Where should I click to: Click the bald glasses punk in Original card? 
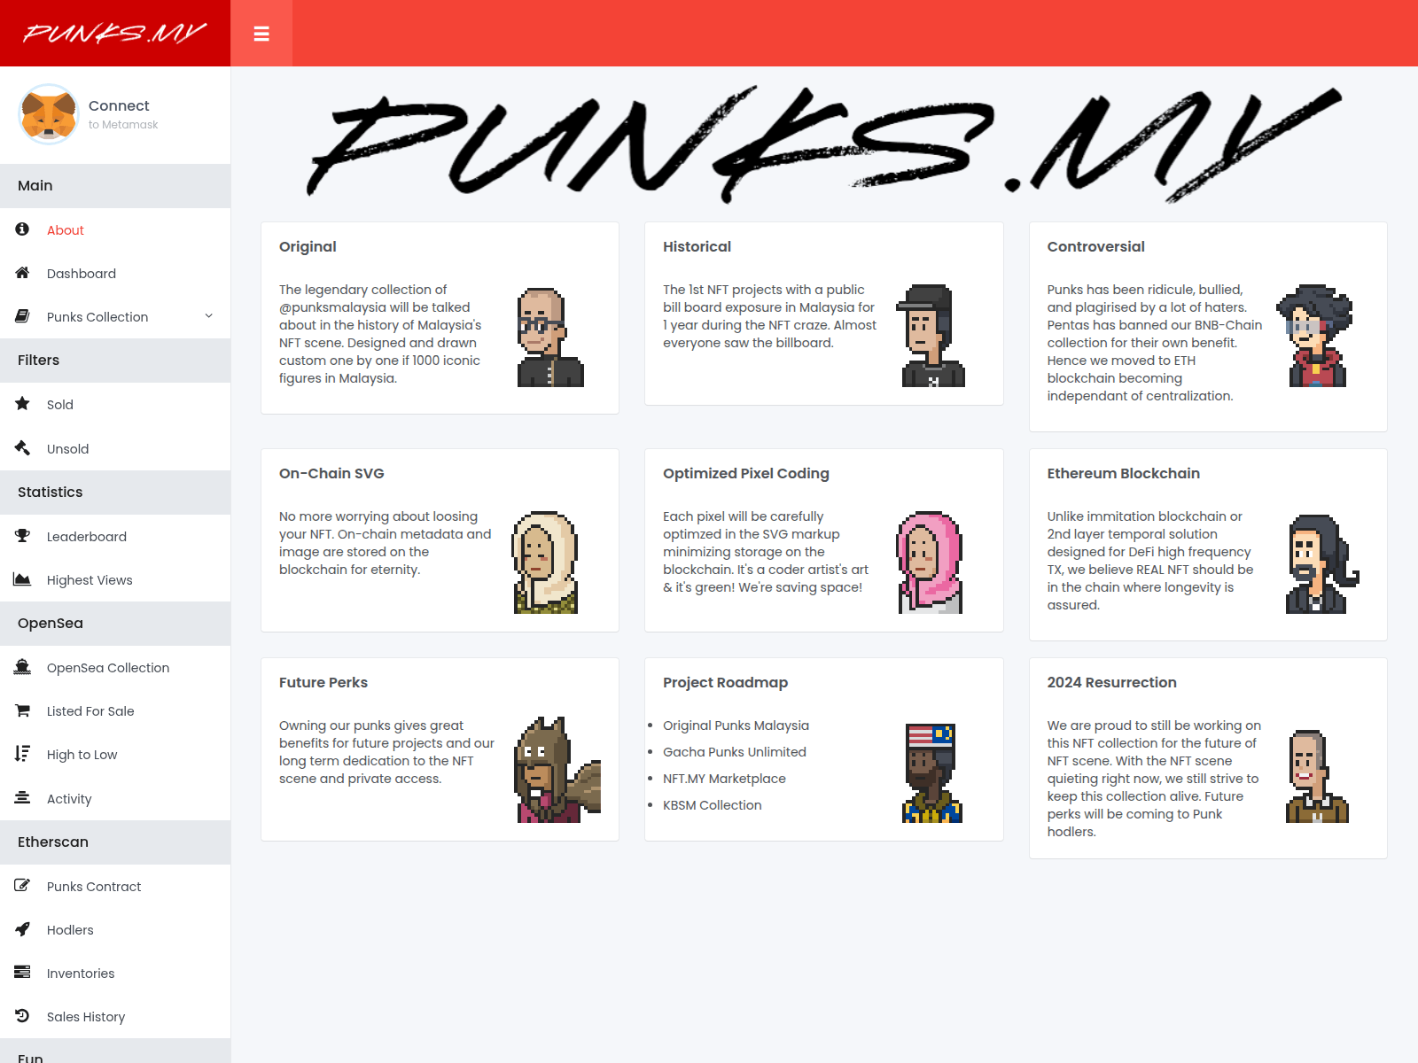click(549, 337)
